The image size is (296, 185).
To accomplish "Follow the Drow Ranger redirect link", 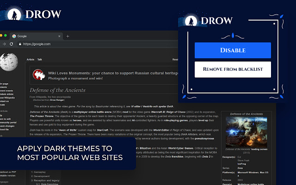I will coord(57,100).
